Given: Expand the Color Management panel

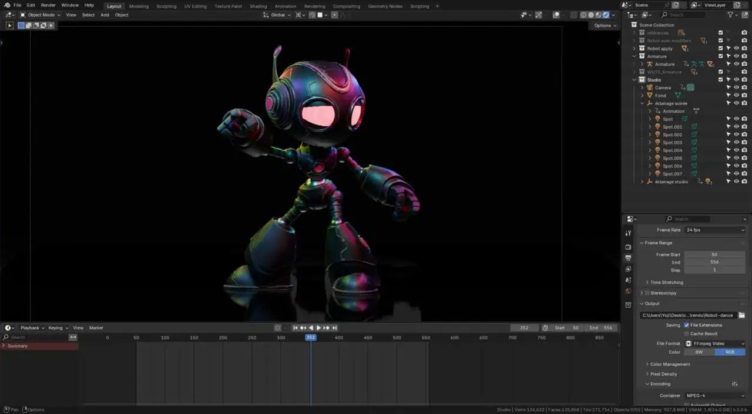Looking at the screenshot, I should pos(670,364).
